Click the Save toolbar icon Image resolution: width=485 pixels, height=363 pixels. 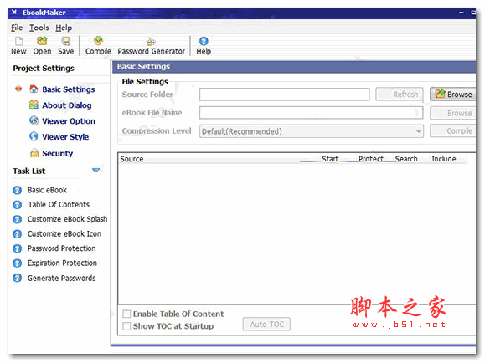click(65, 41)
